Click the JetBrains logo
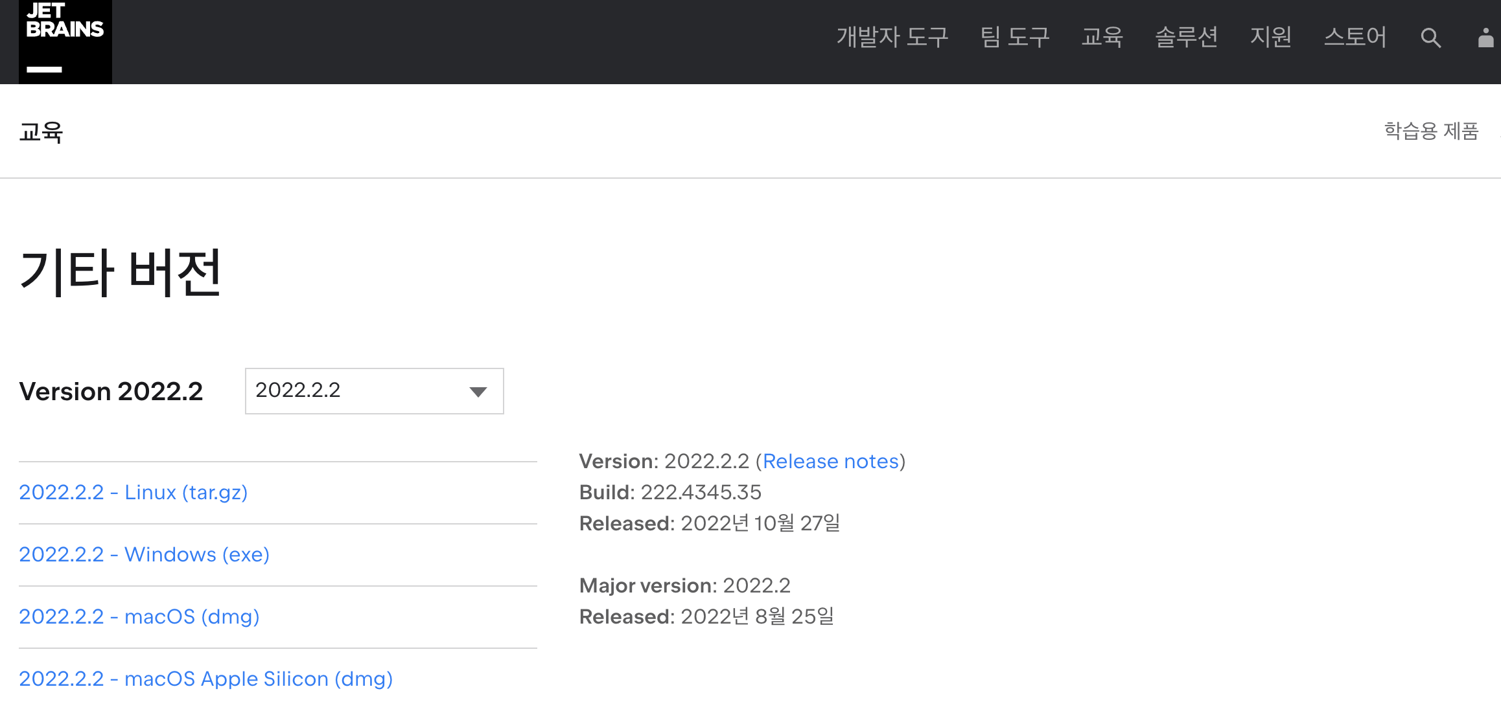 (x=65, y=40)
